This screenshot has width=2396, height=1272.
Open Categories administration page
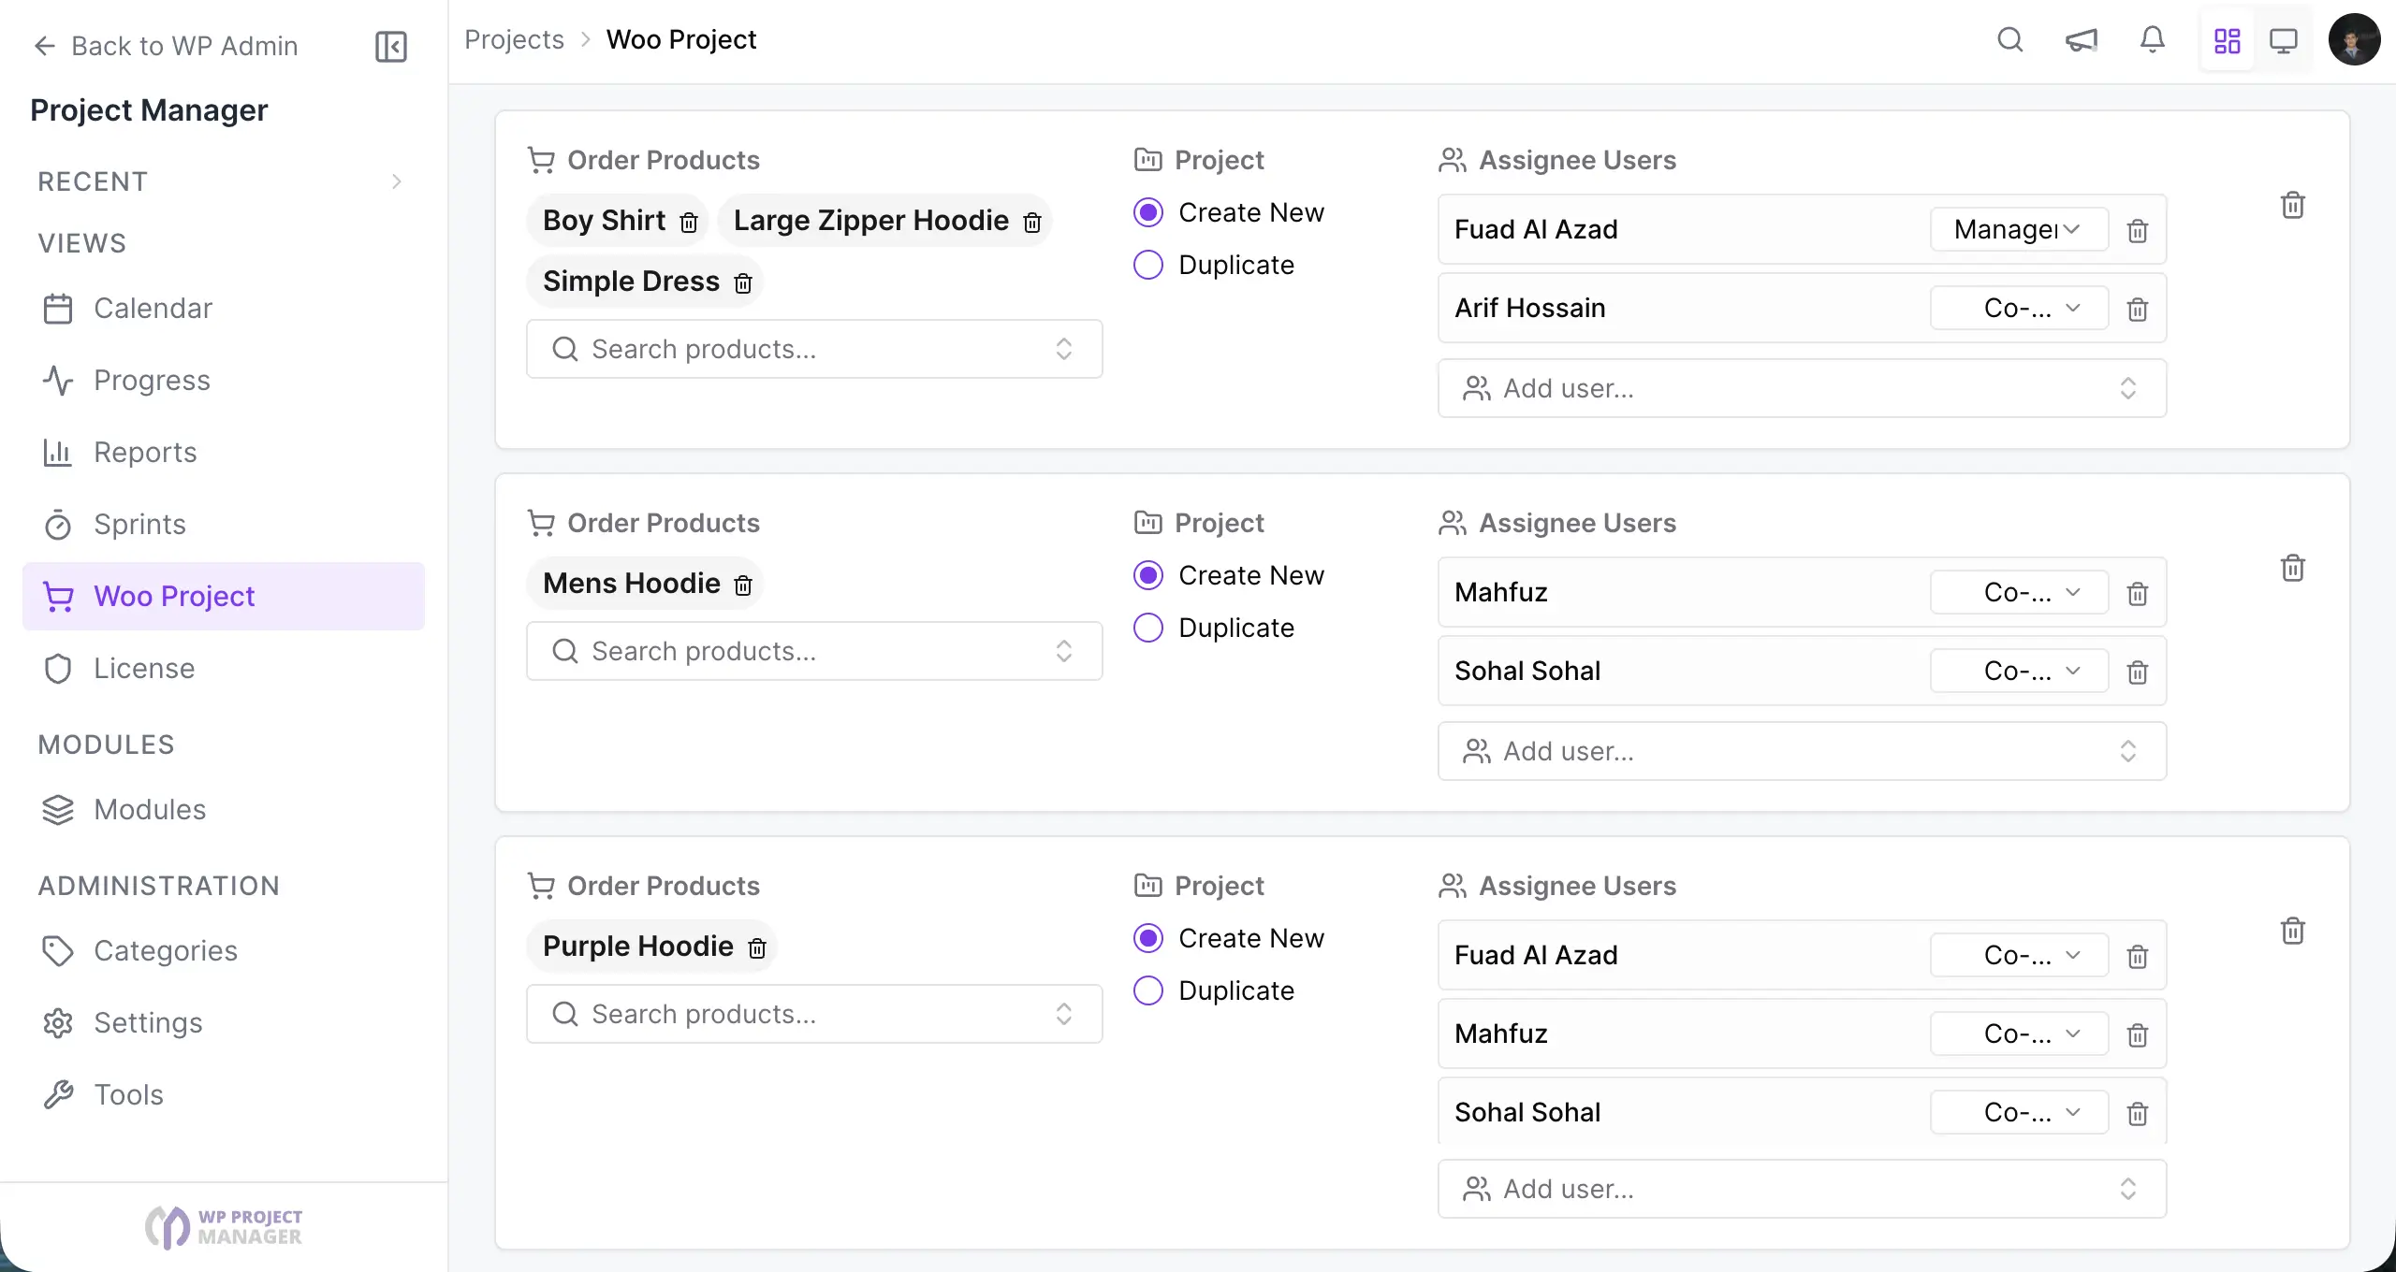223,951
